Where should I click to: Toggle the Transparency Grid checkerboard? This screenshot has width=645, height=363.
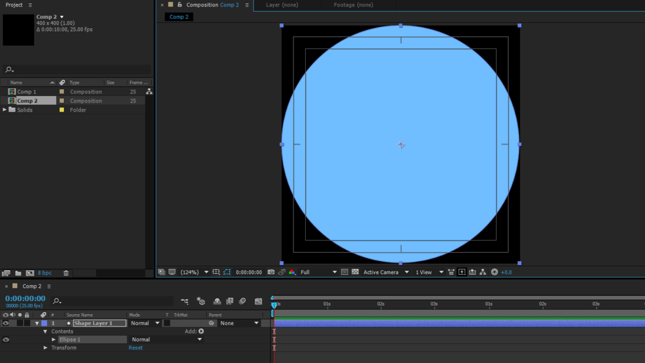pyautogui.click(x=355, y=272)
